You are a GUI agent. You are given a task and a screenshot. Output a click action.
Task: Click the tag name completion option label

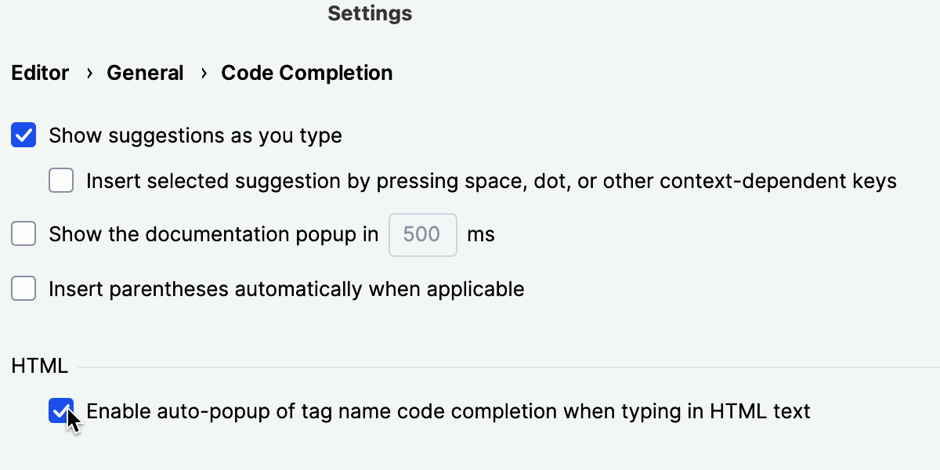point(448,410)
